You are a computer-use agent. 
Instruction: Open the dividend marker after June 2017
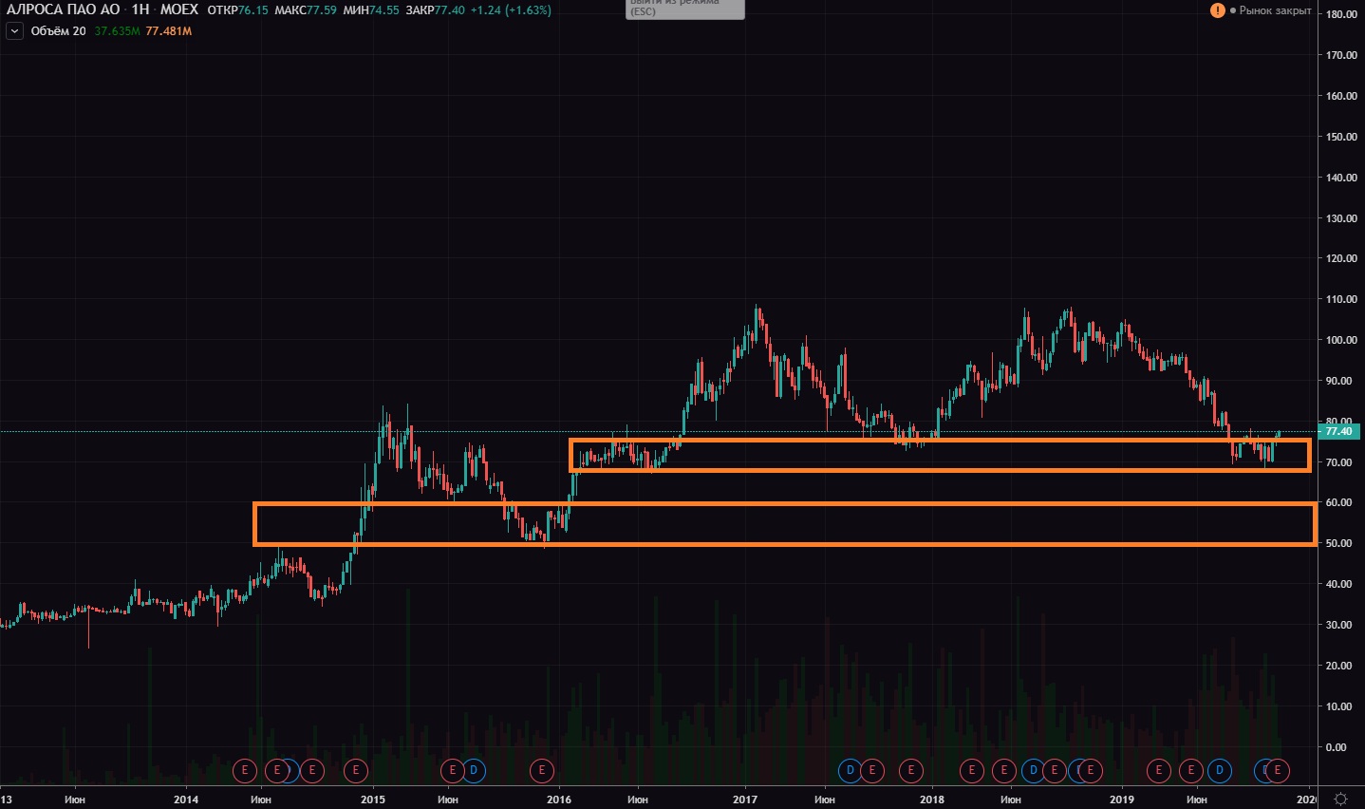pyautogui.click(x=851, y=770)
